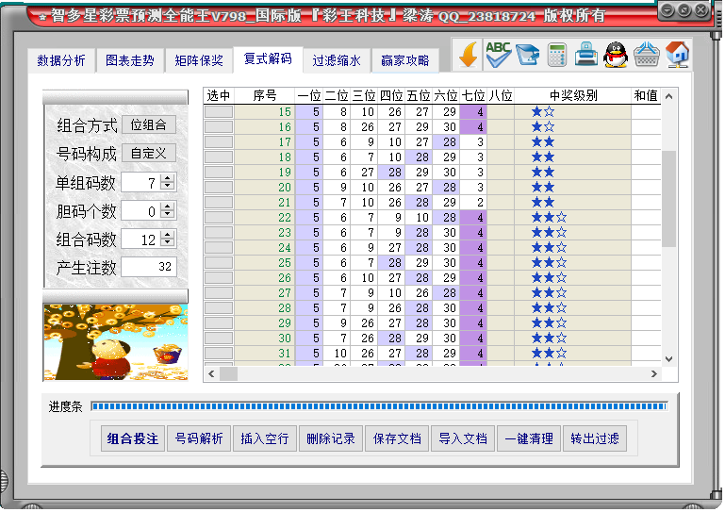Toggle the 选中 box for row 20
The image size is (725, 512).
coord(219,188)
